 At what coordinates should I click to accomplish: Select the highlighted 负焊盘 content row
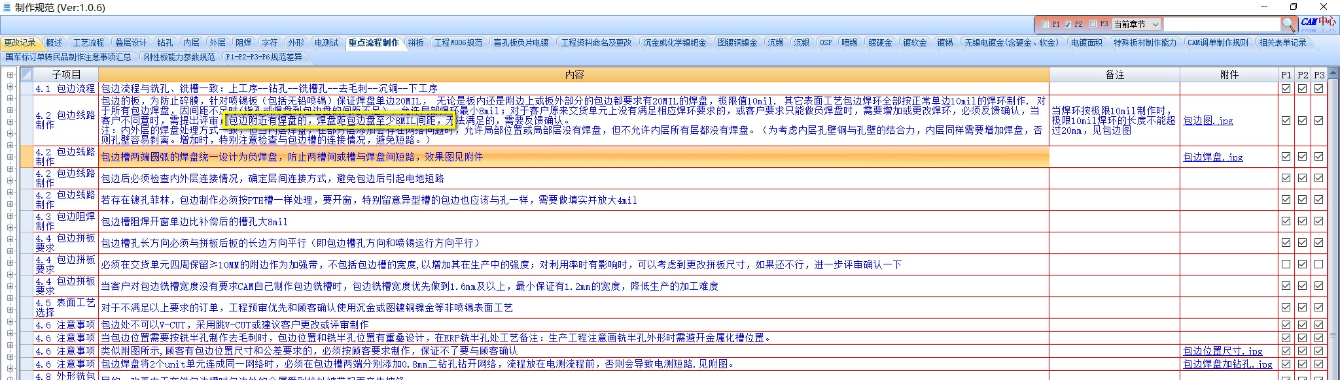[574, 157]
